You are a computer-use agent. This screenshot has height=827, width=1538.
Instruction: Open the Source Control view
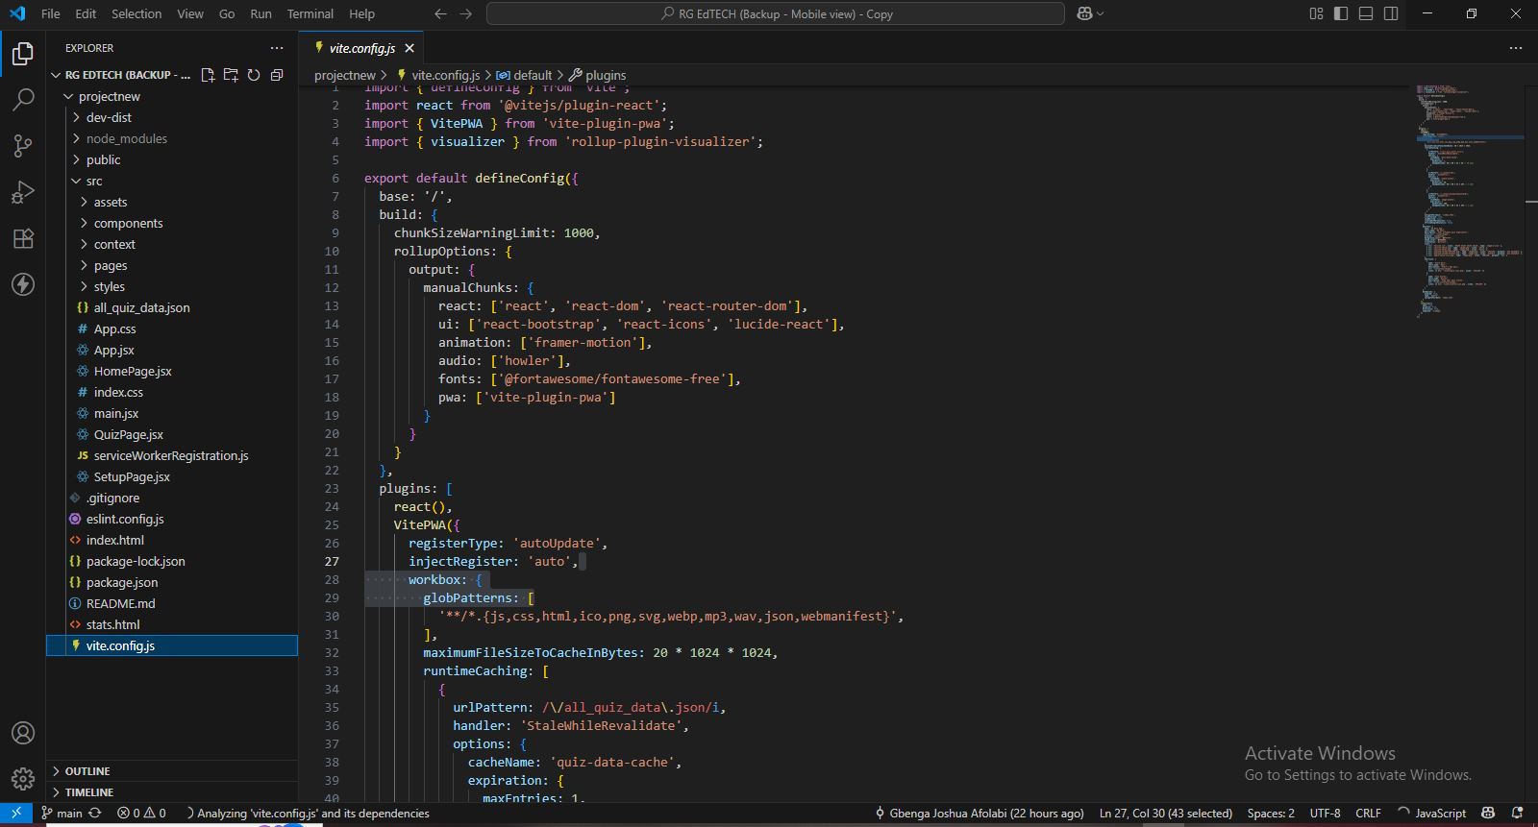click(x=23, y=145)
